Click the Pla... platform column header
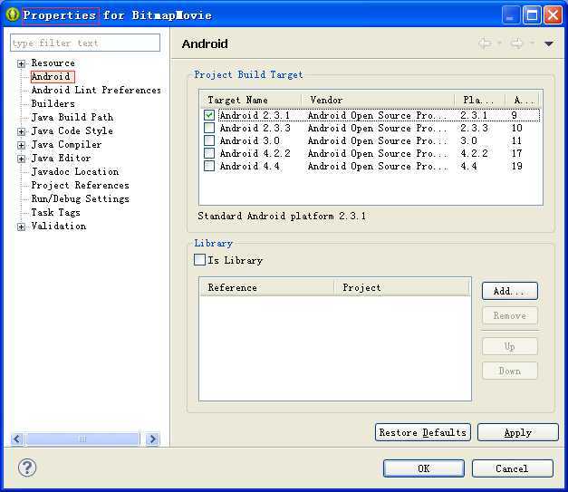The width and height of the screenshot is (568, 492). 479,100
